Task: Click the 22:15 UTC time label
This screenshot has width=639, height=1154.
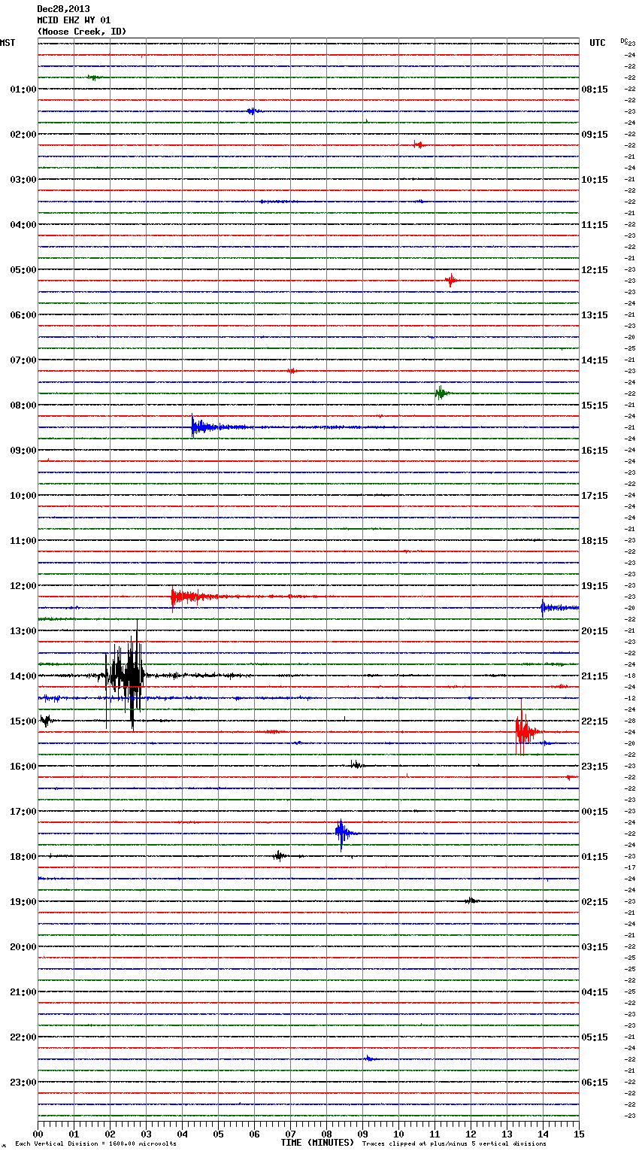Action: tap(595, 721)
